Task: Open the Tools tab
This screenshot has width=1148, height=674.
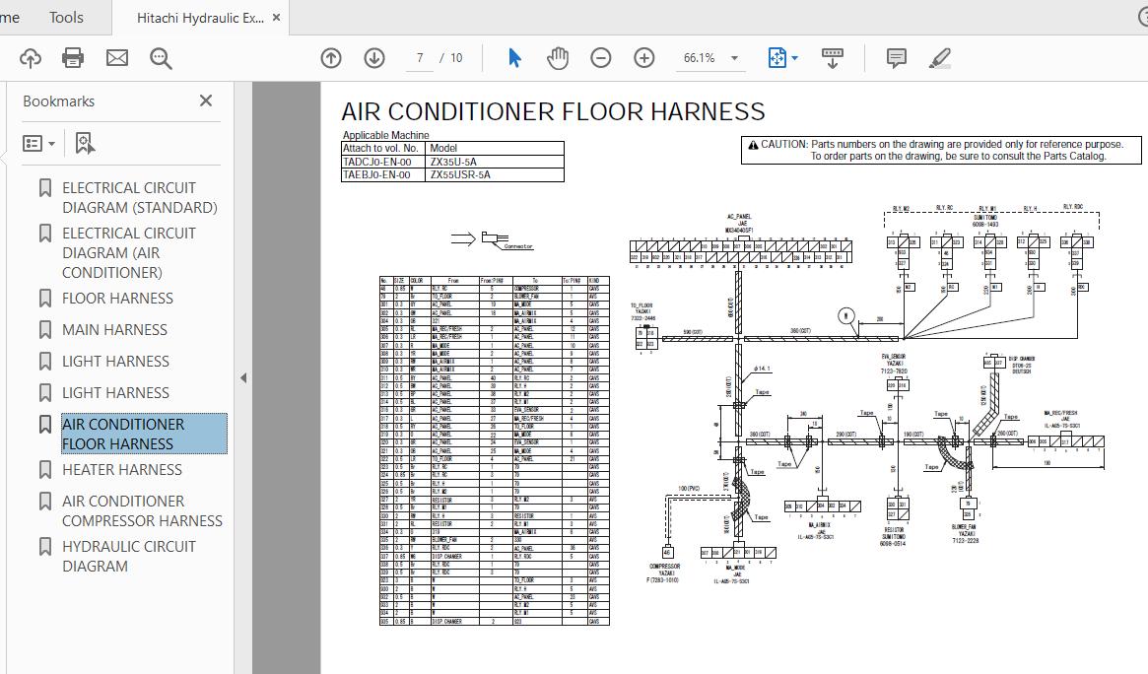Action: (66, 17)
